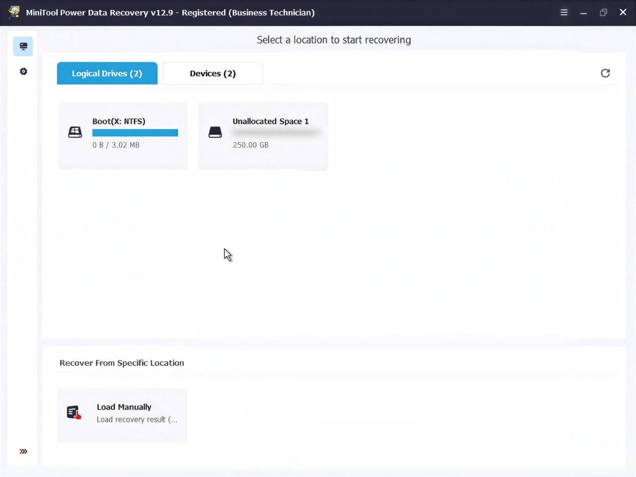Click the Boot(X: NTFS) drive icon
This screenshot has height=477, width=636.
[x=75, y=132]
